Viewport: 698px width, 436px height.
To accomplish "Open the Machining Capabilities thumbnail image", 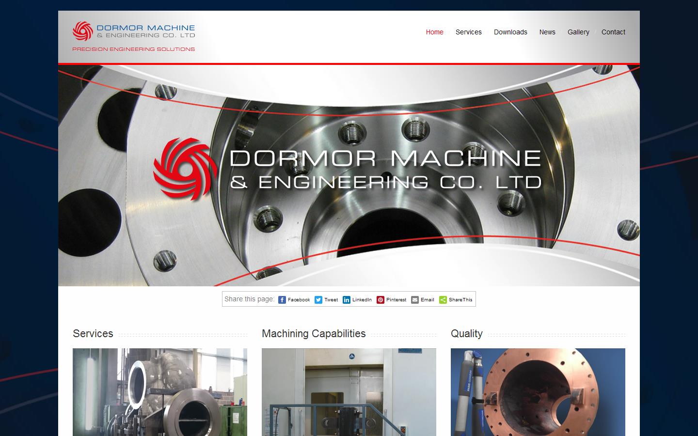I will 349,392.
